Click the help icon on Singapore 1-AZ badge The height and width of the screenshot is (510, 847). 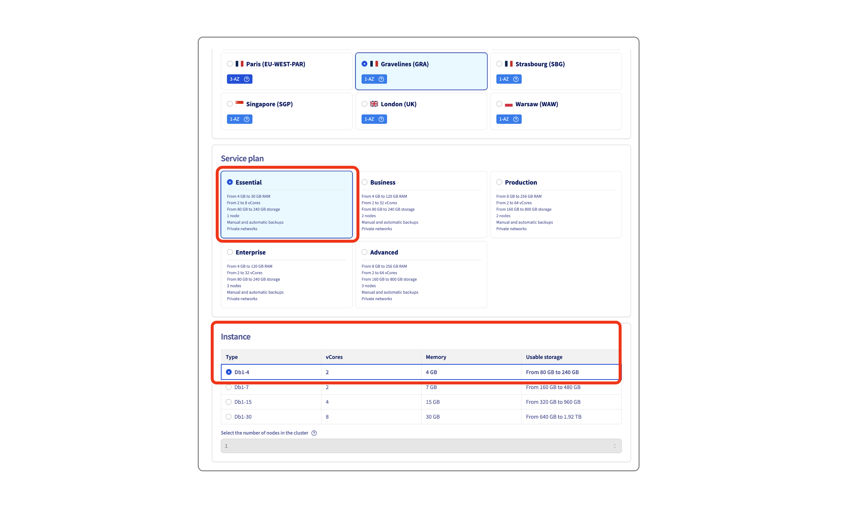click(x=247, y=119)
